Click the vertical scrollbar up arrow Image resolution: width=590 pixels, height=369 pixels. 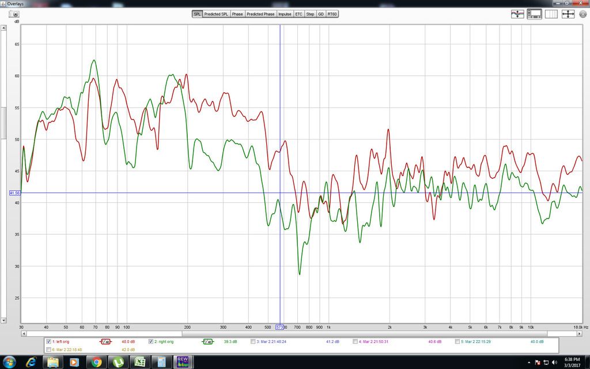click(x=3, y=28)
